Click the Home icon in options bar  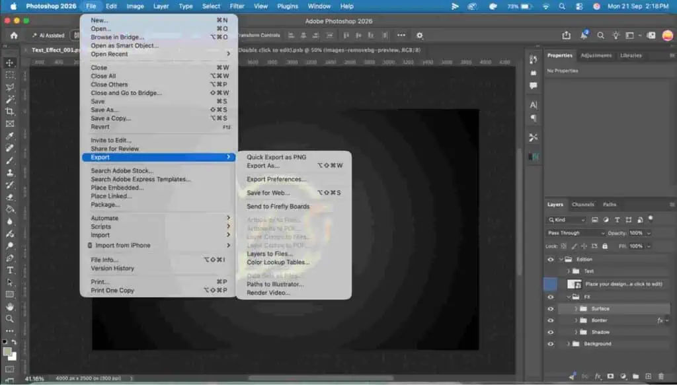click(x=14, y=36)
